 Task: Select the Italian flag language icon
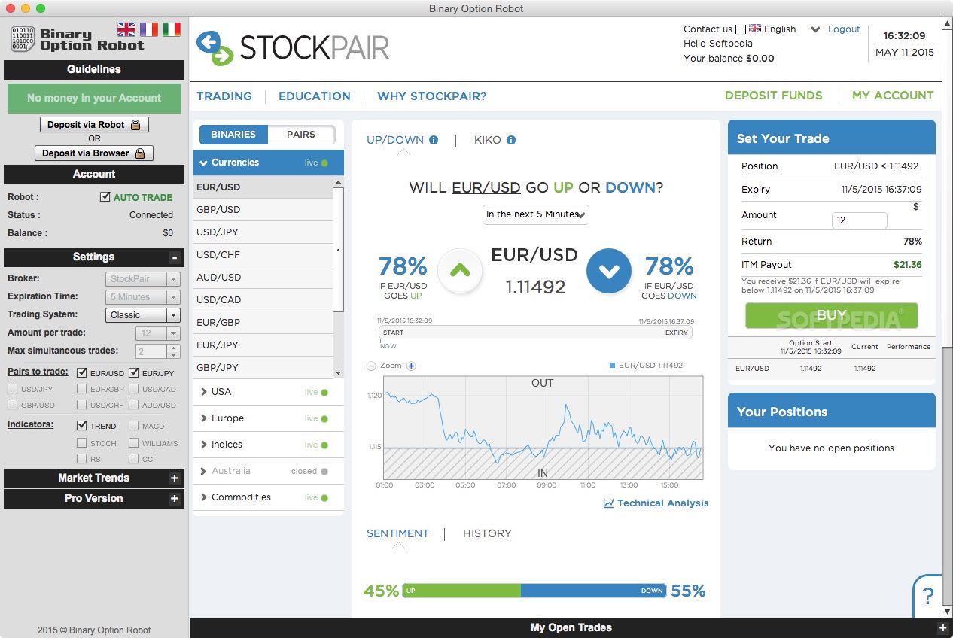click(172, 29)
